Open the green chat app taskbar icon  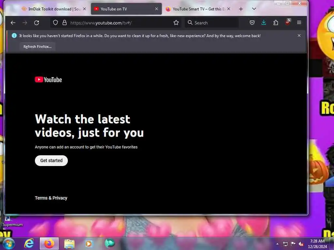110,243
